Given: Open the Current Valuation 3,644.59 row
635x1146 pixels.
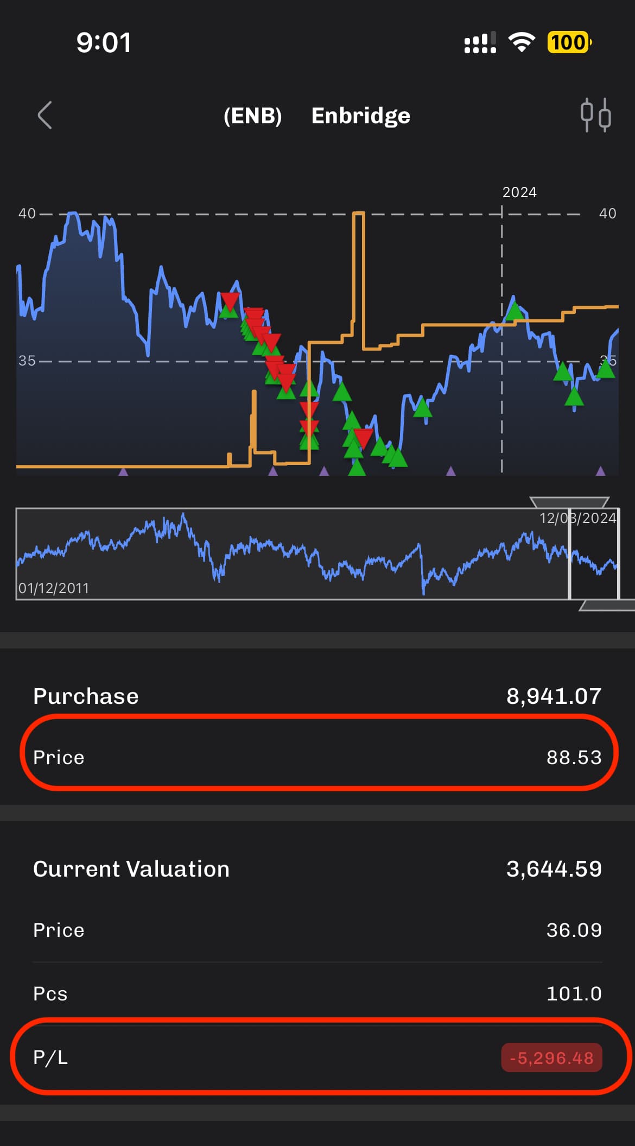Looking at the screenshot, I should click(x=317, y=869).
